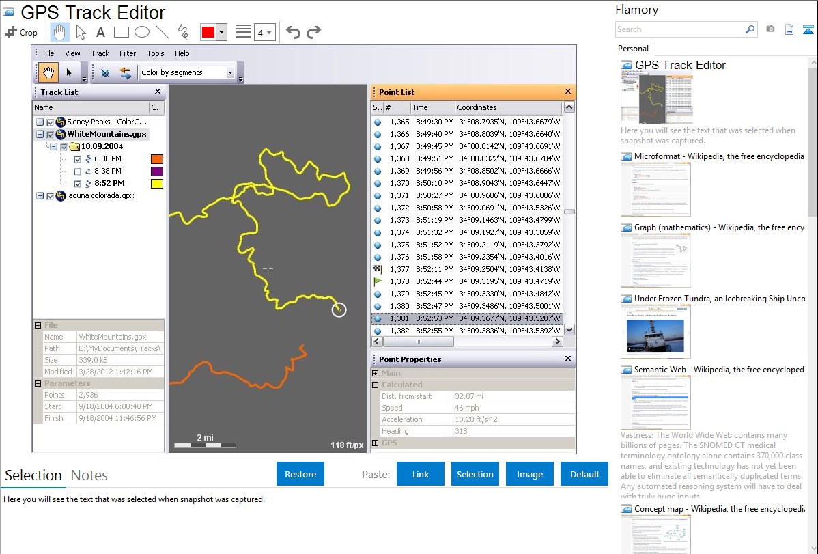Select the straight line drawing tool
This screenshot has width=818, height=554.
(x=163, y=32)
